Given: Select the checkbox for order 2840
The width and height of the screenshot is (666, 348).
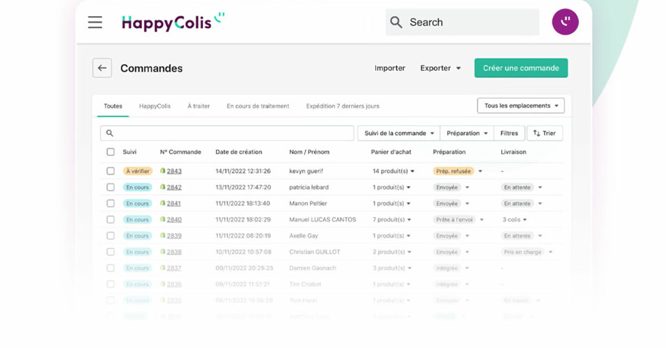Looking at the screenshot, I should pyautogui.click(x=110, y=219).
